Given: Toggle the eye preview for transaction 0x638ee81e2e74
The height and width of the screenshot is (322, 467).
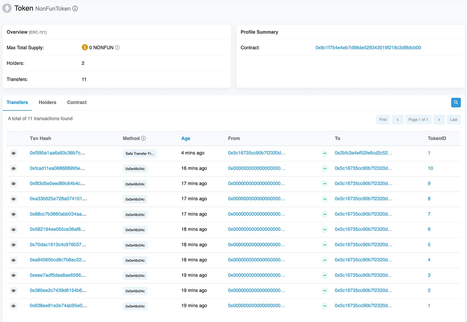Looking at the screenshot, I should click(x=13, y=306).
